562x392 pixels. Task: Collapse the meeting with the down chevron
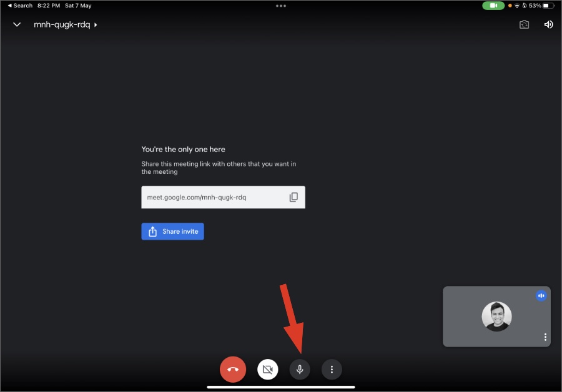click(17, 24)
